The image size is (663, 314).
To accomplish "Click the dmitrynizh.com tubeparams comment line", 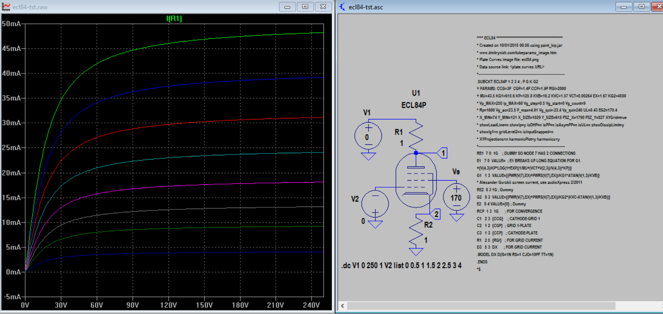I will click(516, 53).
